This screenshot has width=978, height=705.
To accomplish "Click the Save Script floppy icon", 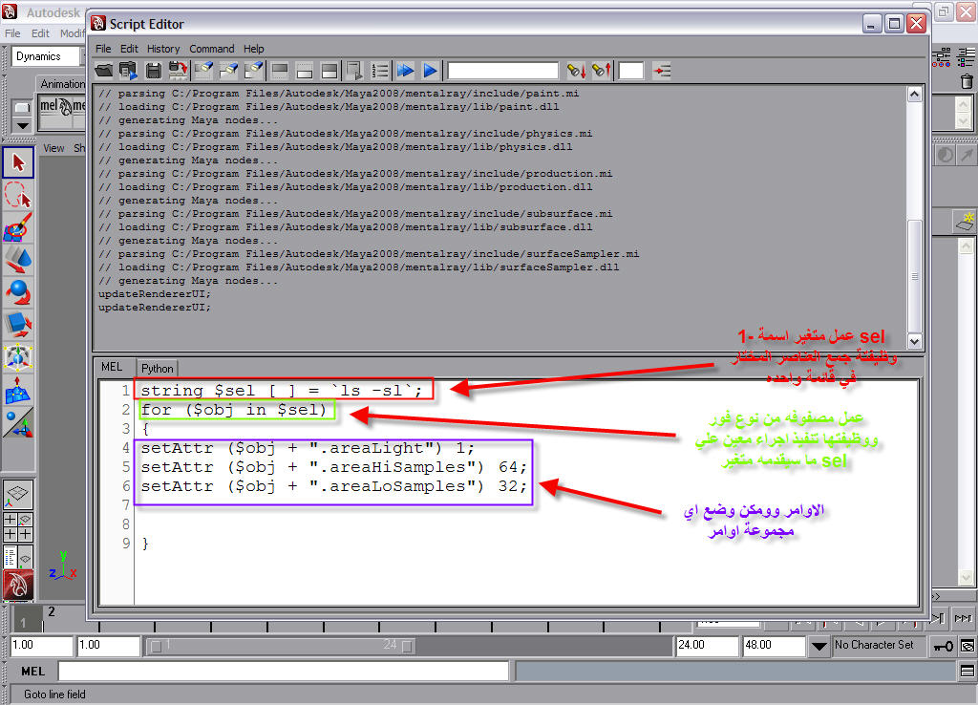I will [x=154, y=71].
